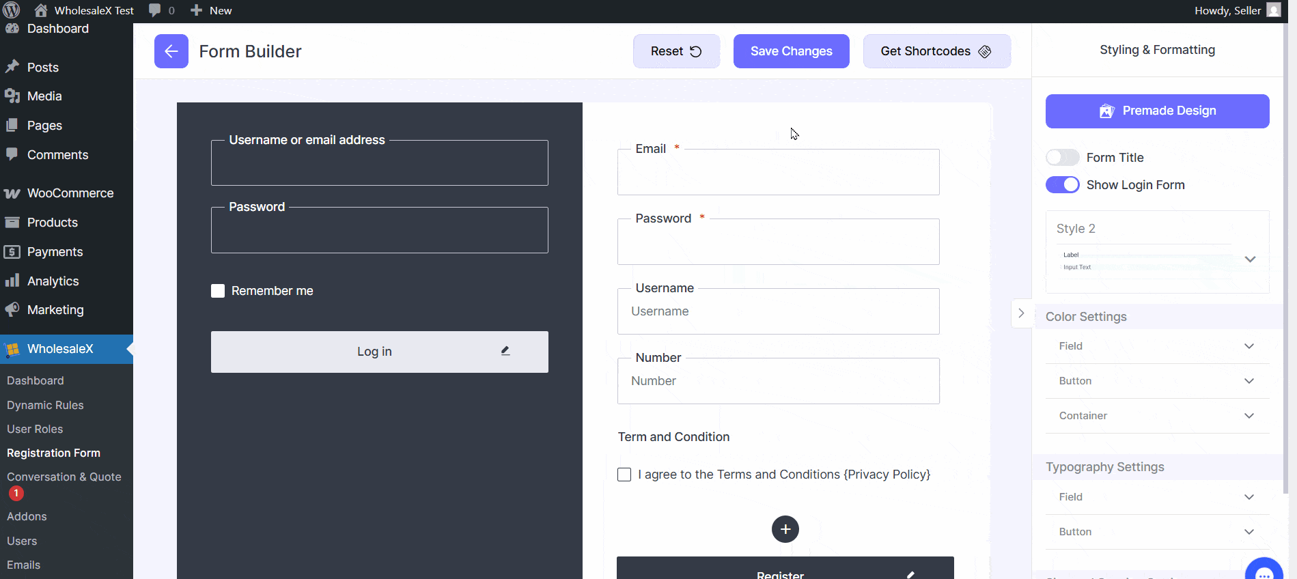Click into the Username input field
Image resolution: width=1297 pixels, height=579 pixels.
coord(778,312)
